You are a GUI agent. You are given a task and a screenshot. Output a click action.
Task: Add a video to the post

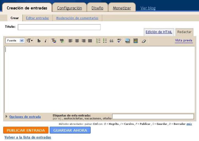point(135,41)
